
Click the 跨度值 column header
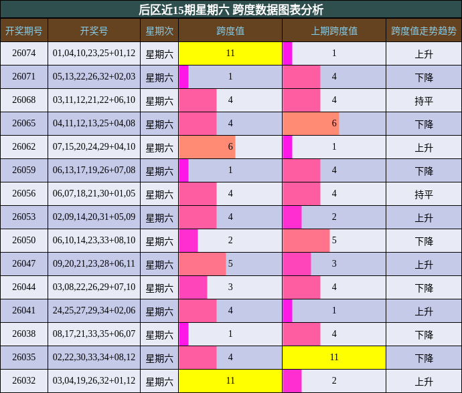tap(230, 30)
